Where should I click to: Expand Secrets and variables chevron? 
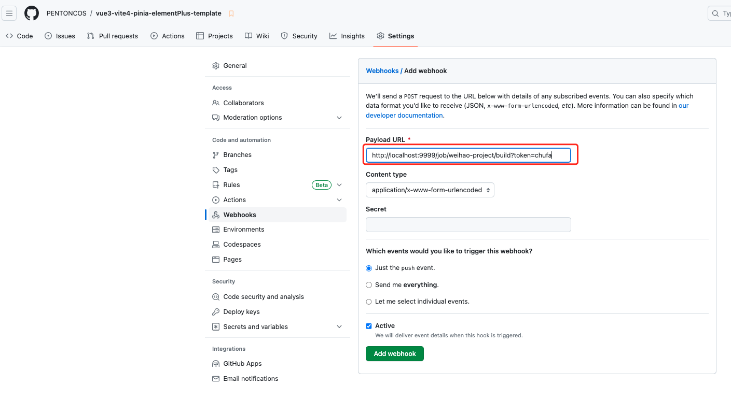[x=339, y=327]
